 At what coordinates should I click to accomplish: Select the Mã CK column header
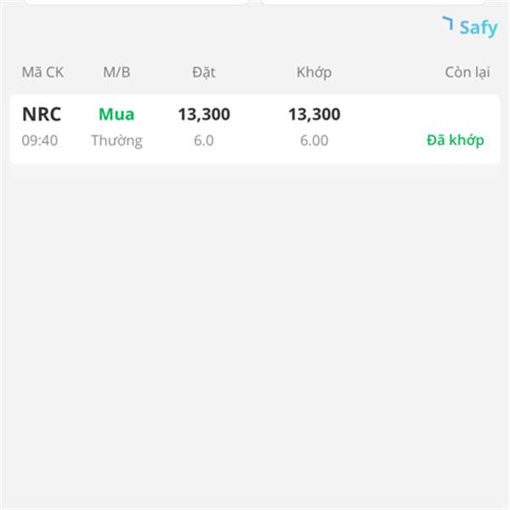(42, 72)
